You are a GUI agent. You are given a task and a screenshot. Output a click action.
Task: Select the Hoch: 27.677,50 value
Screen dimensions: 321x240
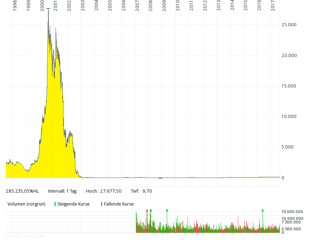tap(104, 191)
